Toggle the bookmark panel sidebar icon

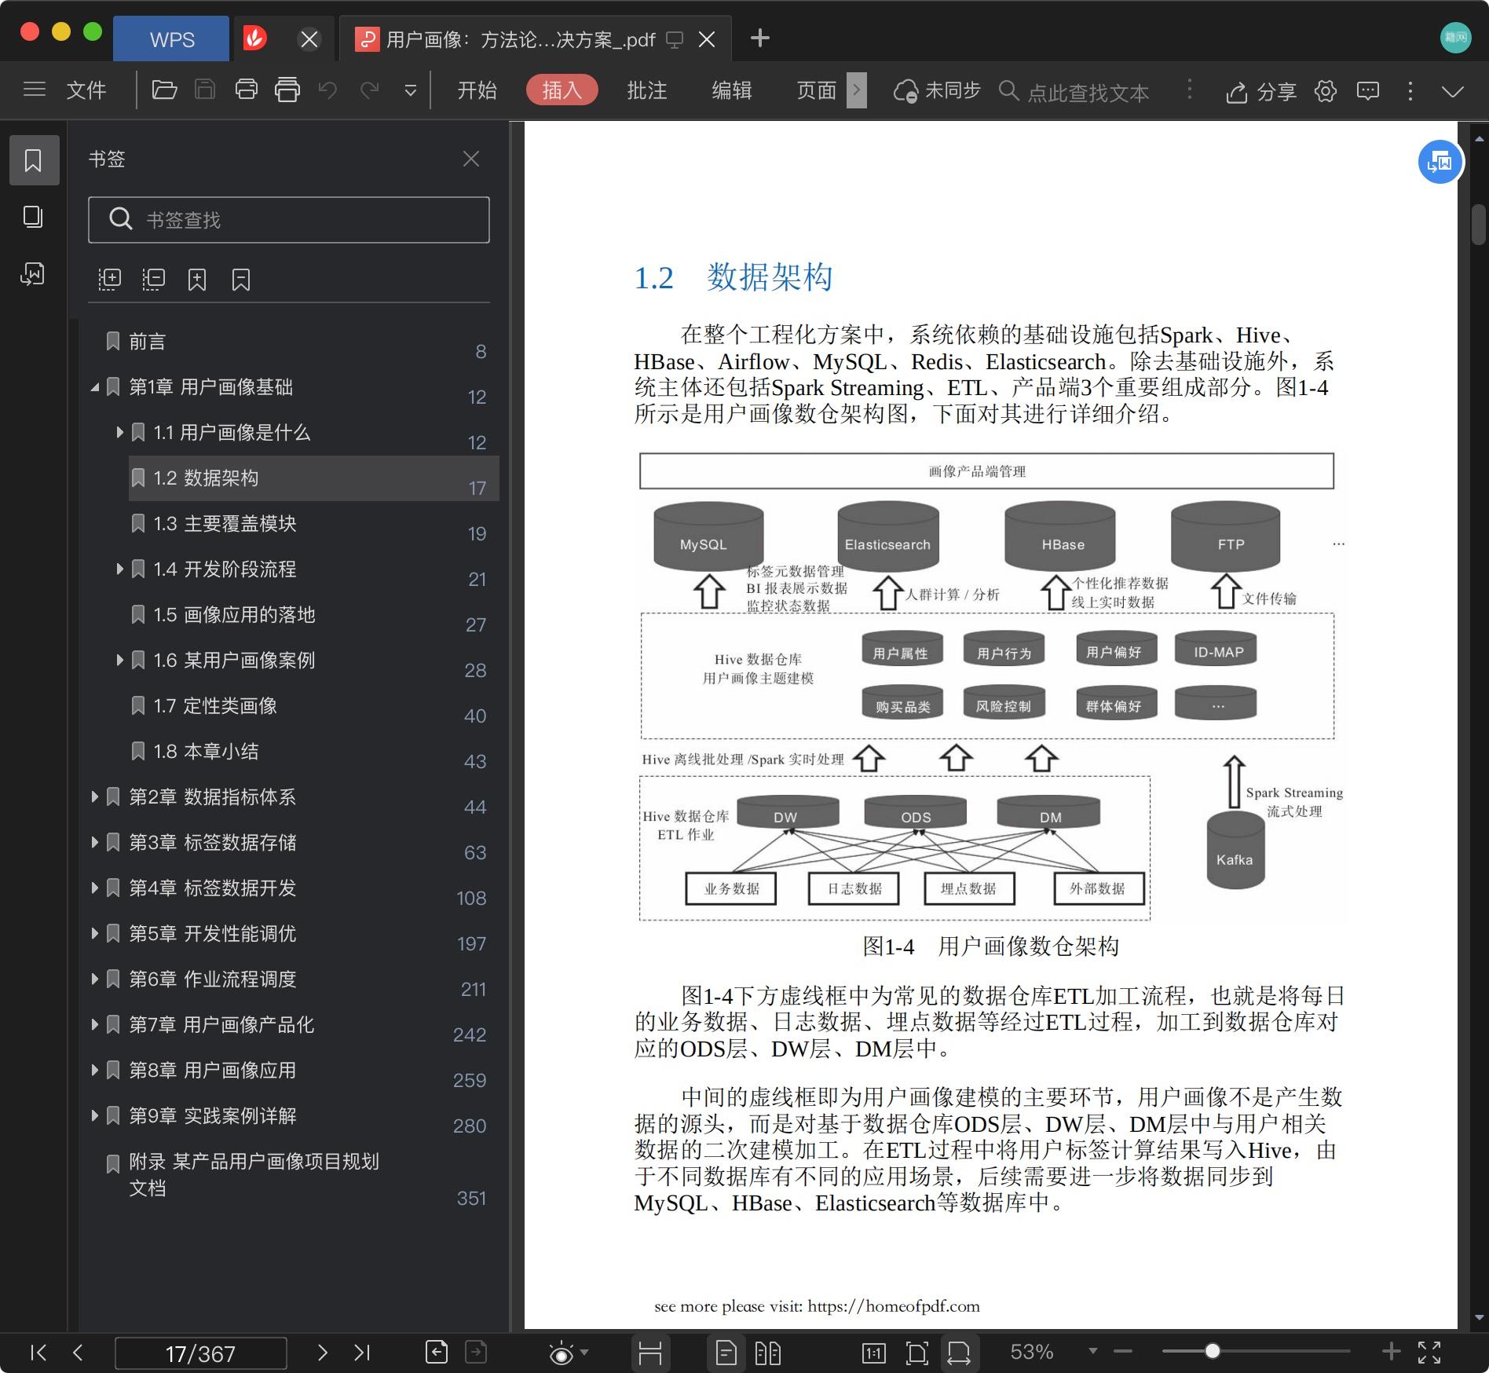click(34, 160)
